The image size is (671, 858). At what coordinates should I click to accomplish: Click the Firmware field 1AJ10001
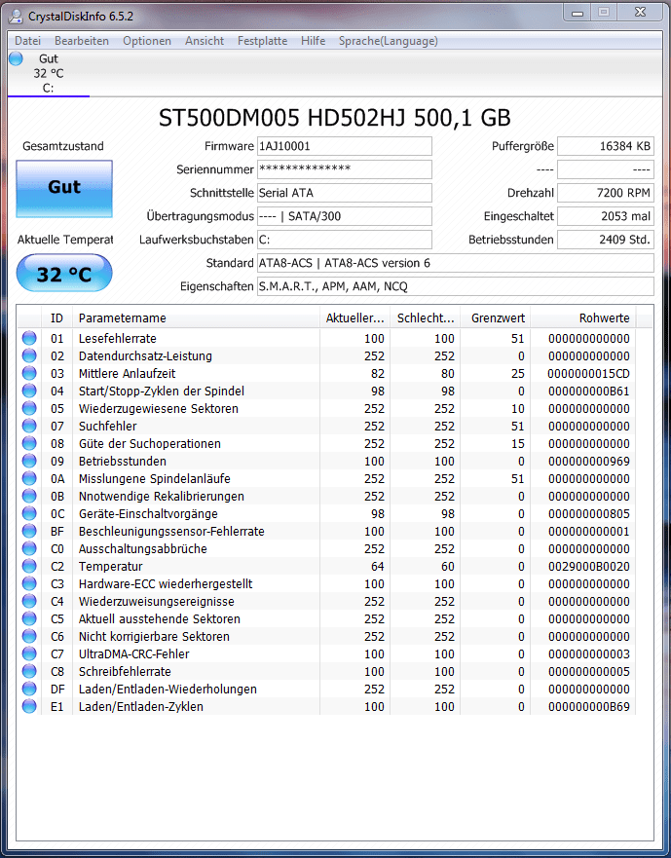(344, 146)
